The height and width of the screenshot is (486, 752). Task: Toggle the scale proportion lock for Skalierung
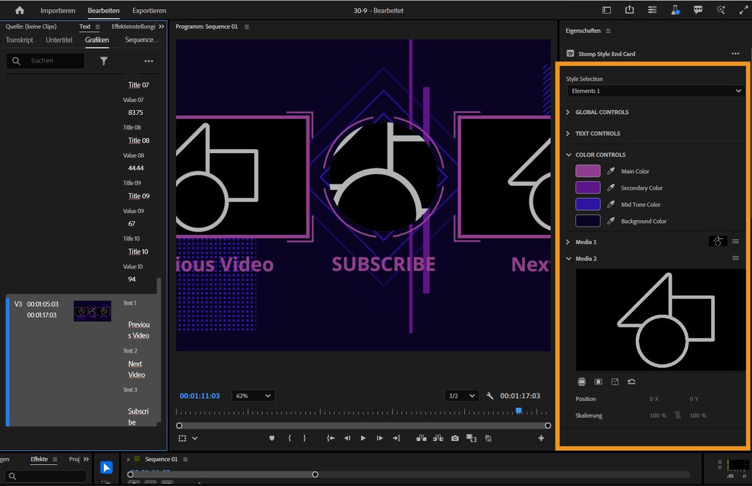pyautogui.click(x=678, y=415)
